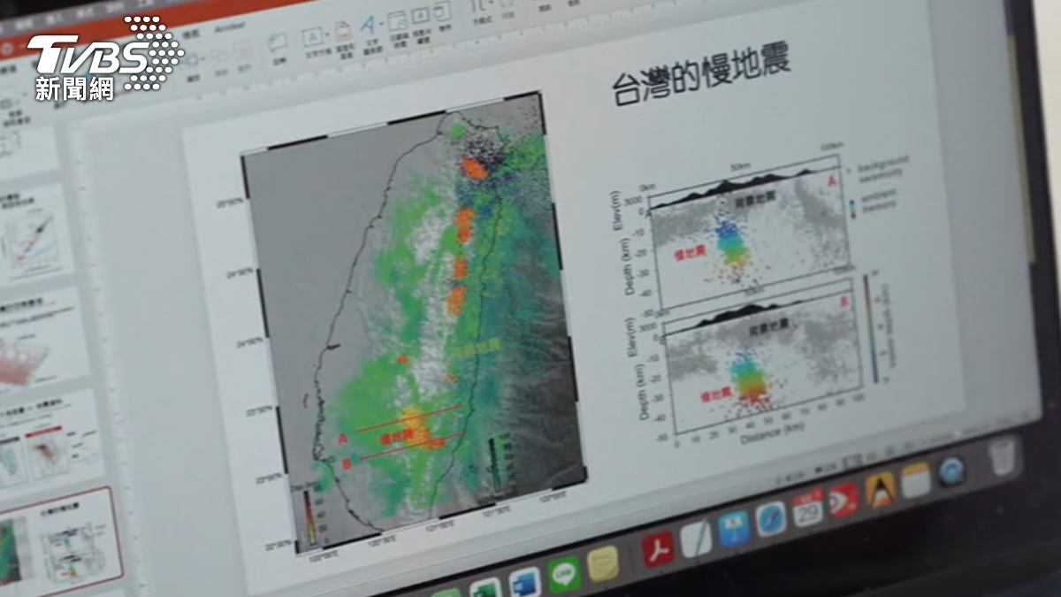Open Adobe Acrobat from the Dock

point(658,548)
